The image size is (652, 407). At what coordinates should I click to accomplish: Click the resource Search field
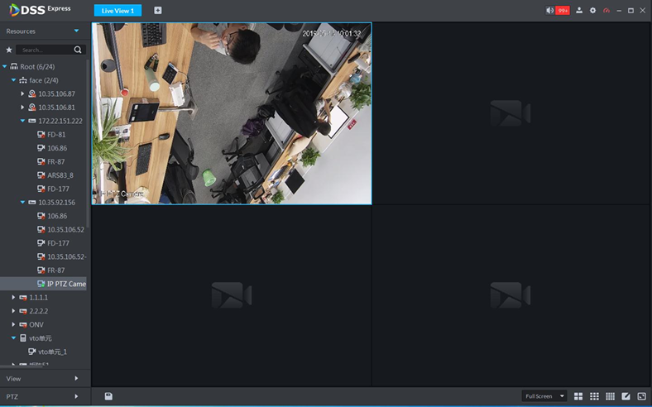pos(46,50)
